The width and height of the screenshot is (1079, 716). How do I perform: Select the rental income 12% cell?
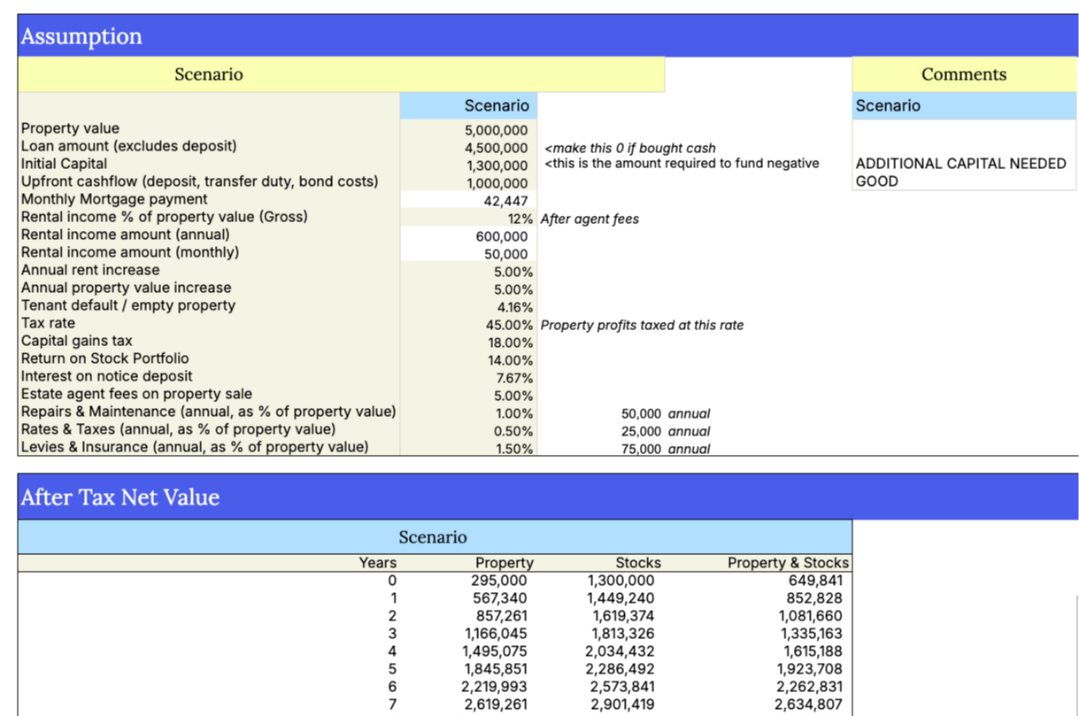pos(469,219)
